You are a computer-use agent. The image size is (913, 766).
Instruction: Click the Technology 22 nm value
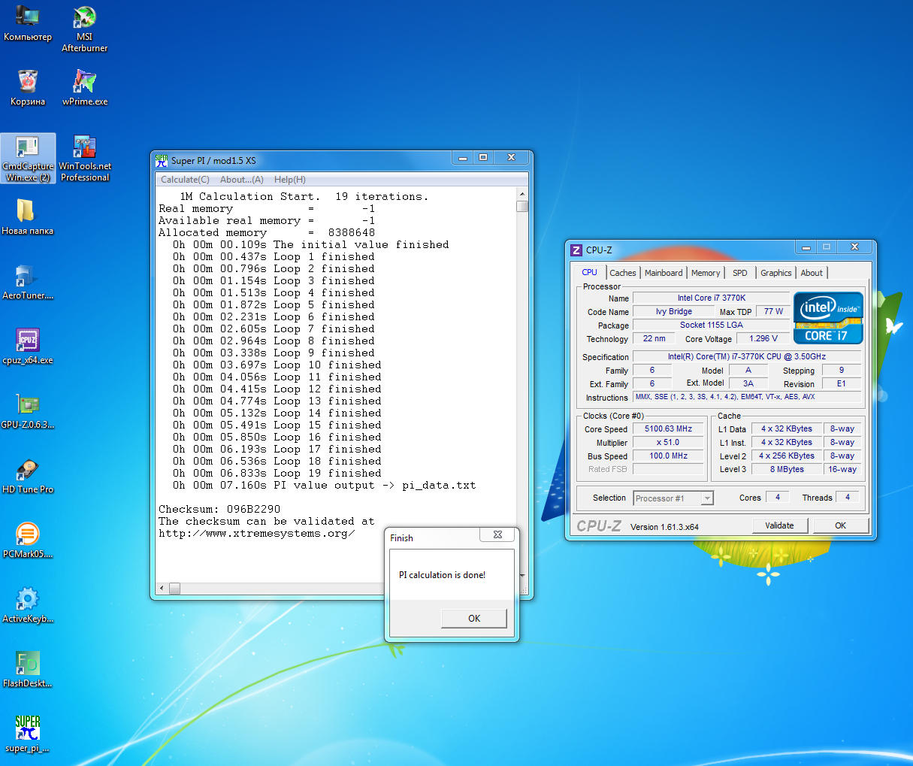pos(654,339)
